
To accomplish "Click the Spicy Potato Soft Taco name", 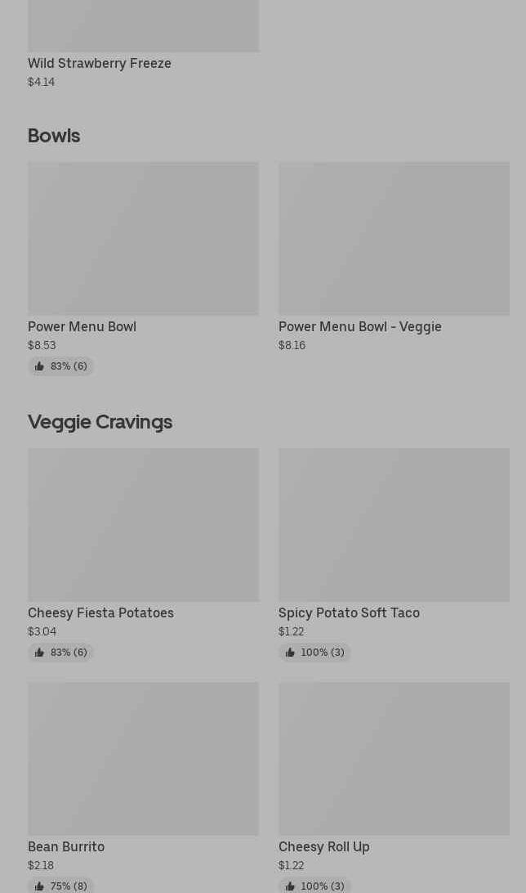I will coord(349,613).
